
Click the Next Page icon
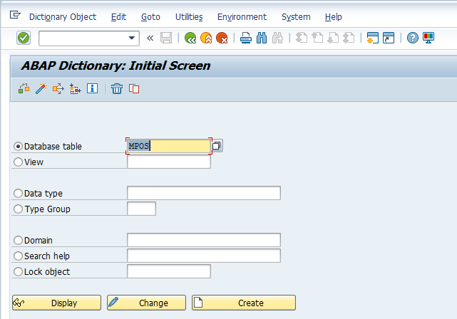pyautogui.click(x=333, y=38)
